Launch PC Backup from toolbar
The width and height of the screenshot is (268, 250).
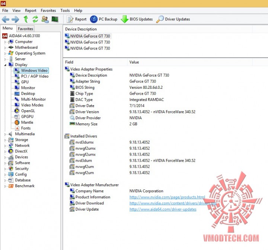(103, 19)
